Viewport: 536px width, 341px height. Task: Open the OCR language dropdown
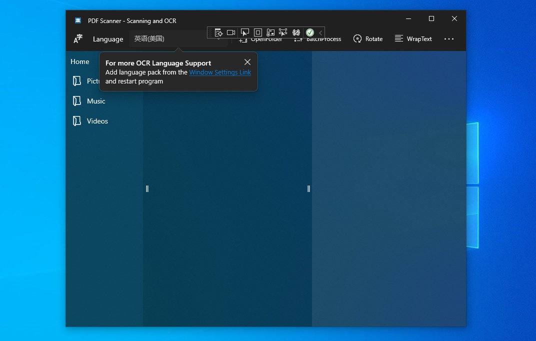click(178, 38)
